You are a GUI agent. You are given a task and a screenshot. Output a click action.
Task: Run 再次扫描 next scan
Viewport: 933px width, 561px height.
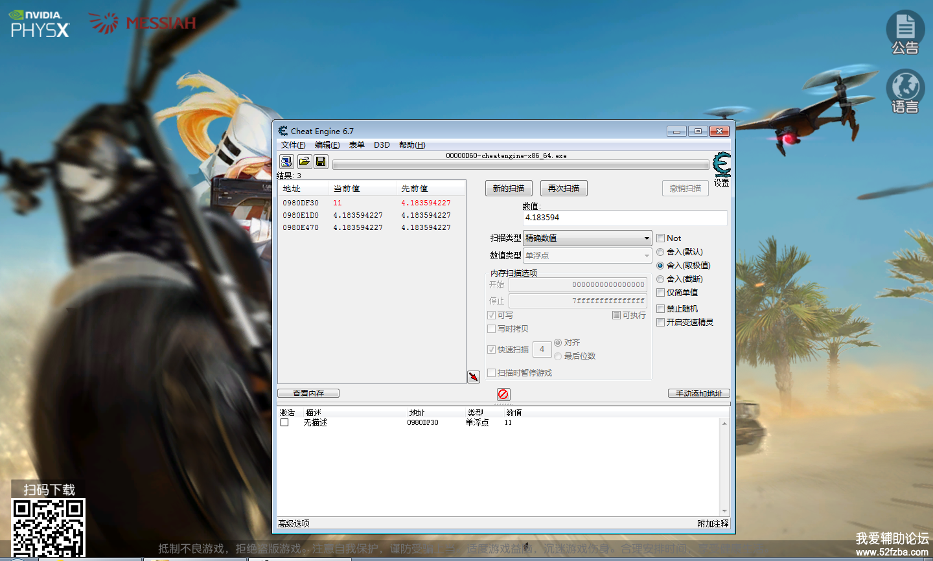564,189
